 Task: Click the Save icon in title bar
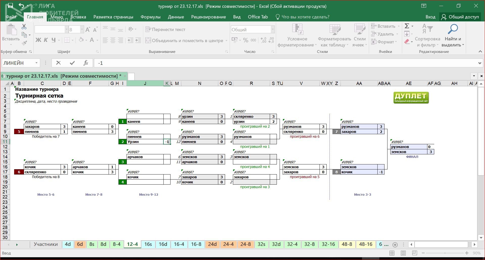point(10,6)
